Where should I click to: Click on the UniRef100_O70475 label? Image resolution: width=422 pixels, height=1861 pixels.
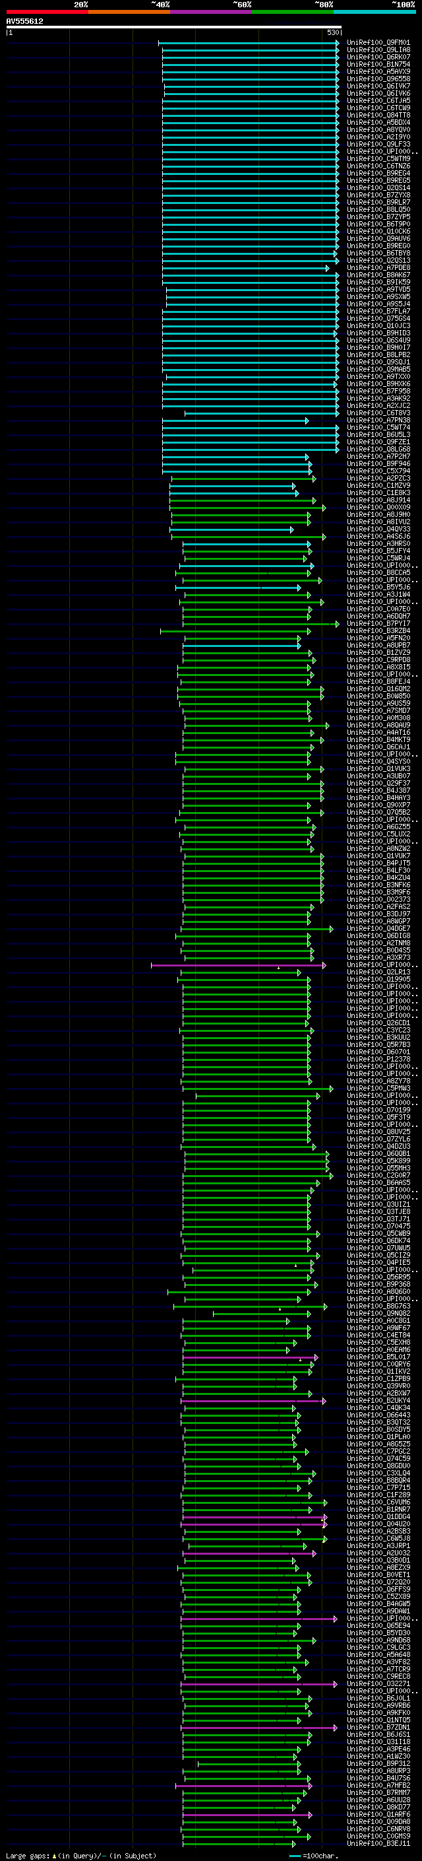(378, 1226)
